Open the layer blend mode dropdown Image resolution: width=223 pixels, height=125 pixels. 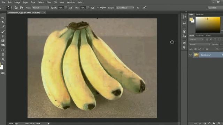pos(200,44)
